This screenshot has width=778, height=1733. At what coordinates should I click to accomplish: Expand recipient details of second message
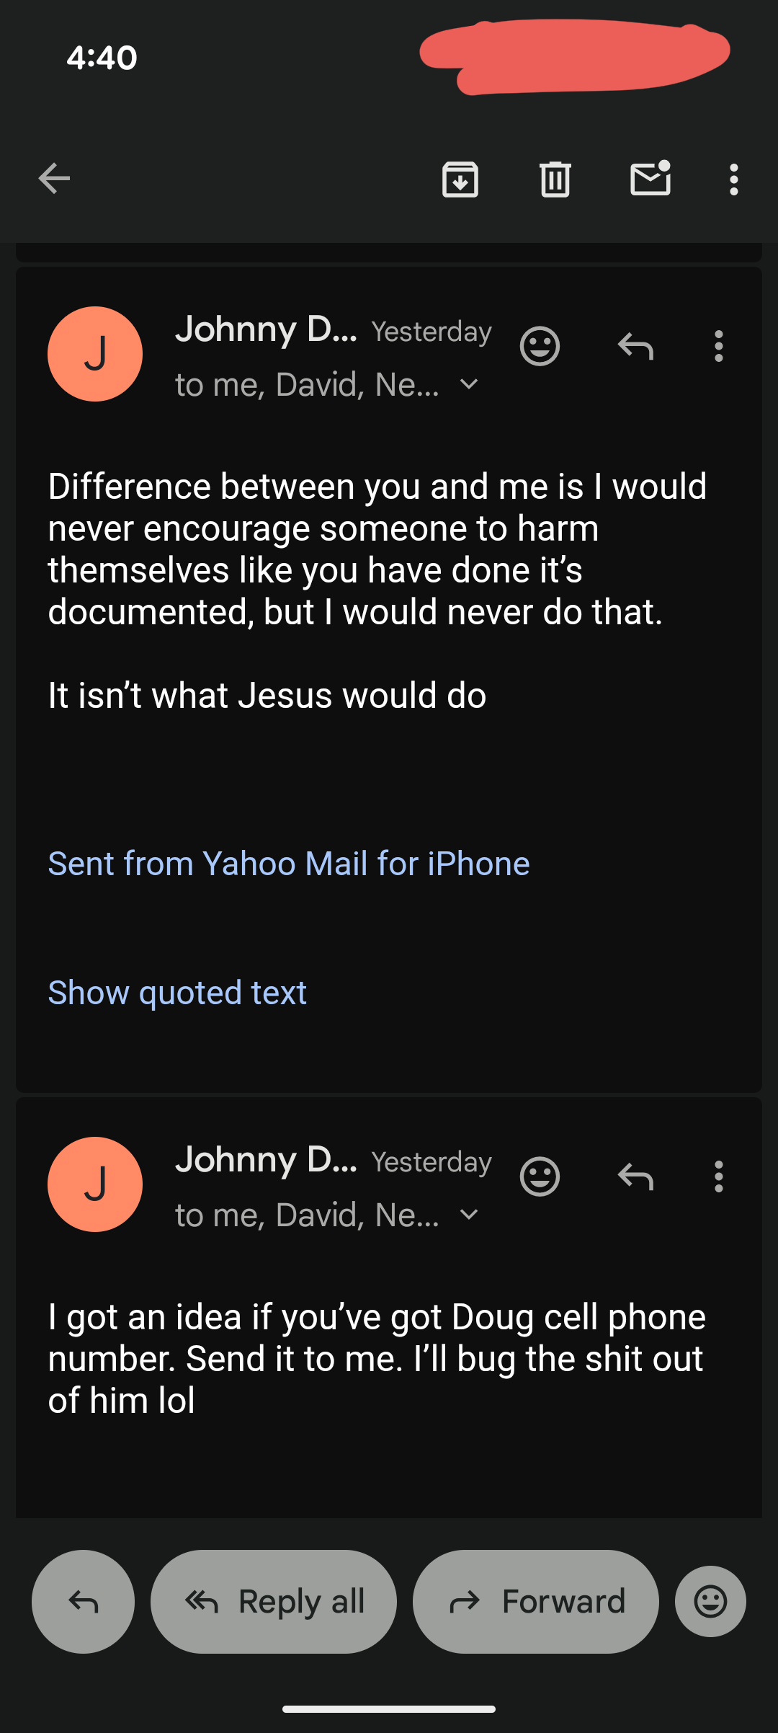pos(469,1215)
